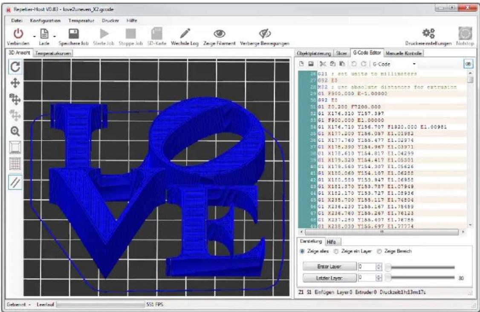The image size is (480, 312).
Task: Click the G-Code editor horizontal scrollbar
Action: point(382,232)
